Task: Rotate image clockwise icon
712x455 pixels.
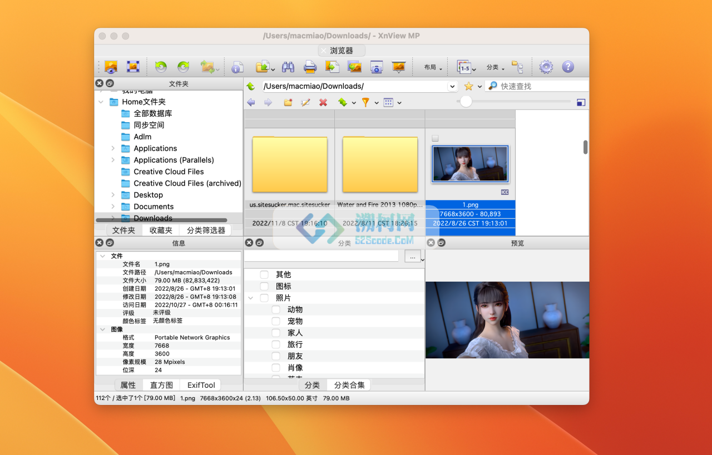Action: (183, 67)
